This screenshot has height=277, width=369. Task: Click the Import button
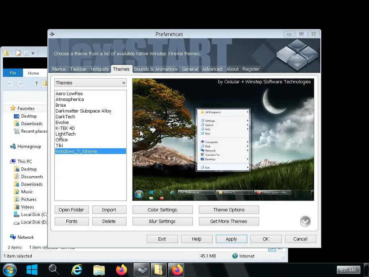[109, 210]
